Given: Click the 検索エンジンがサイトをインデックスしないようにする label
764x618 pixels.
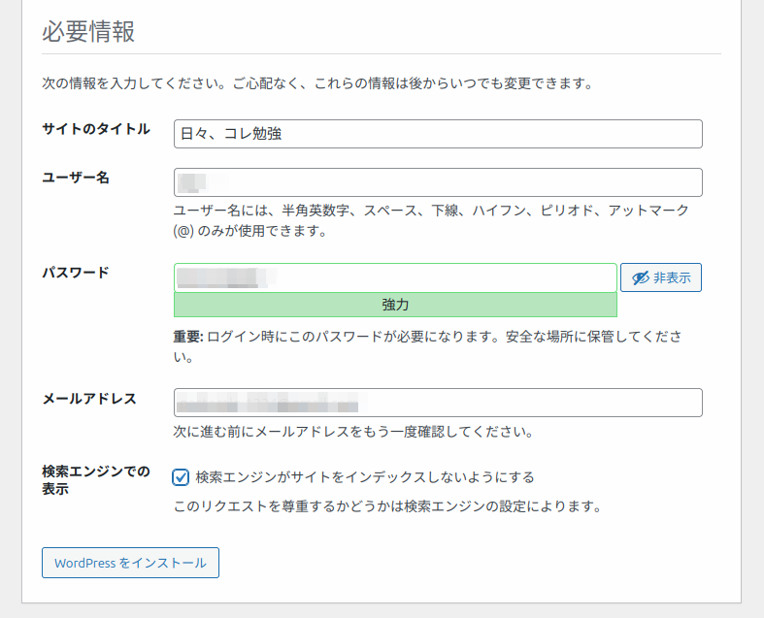Looking at the screenshot, I should click(x=365, y=477).
